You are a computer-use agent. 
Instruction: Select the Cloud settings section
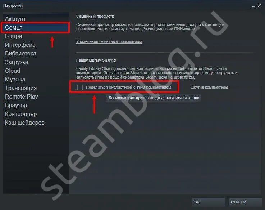tap(13, 71)
